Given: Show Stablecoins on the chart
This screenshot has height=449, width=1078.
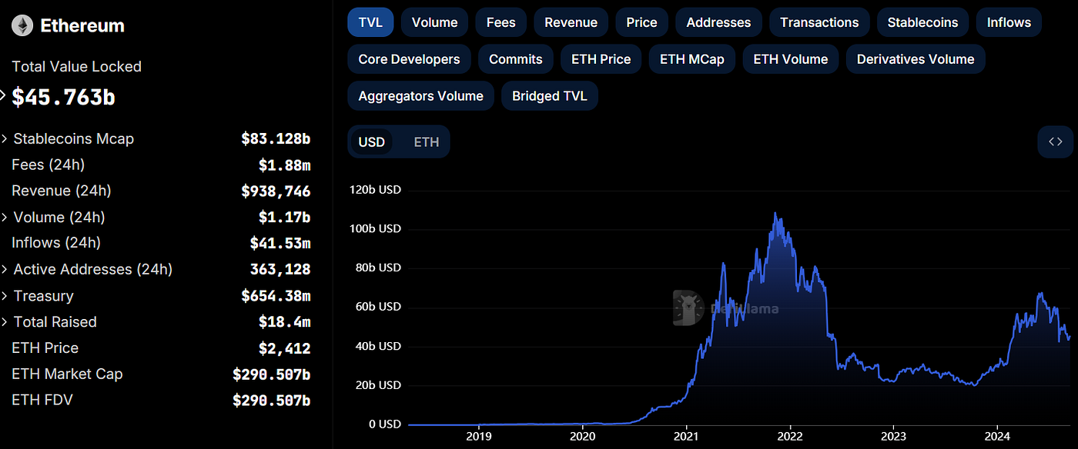Looking at the screenshot, I should pyautogui.click(x=922, y=22).
